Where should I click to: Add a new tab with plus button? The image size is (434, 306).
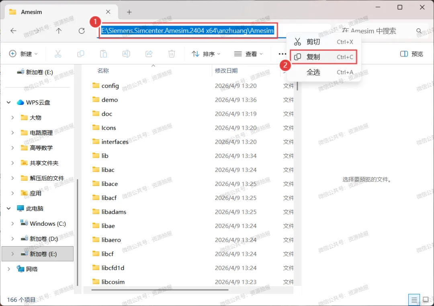coord(129,12)
